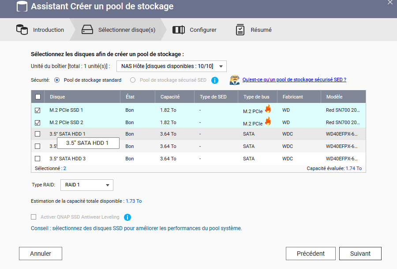Go to the Introduction wizard step
The width and height of the screenshot is (397, 269).
tap(48, 30)
